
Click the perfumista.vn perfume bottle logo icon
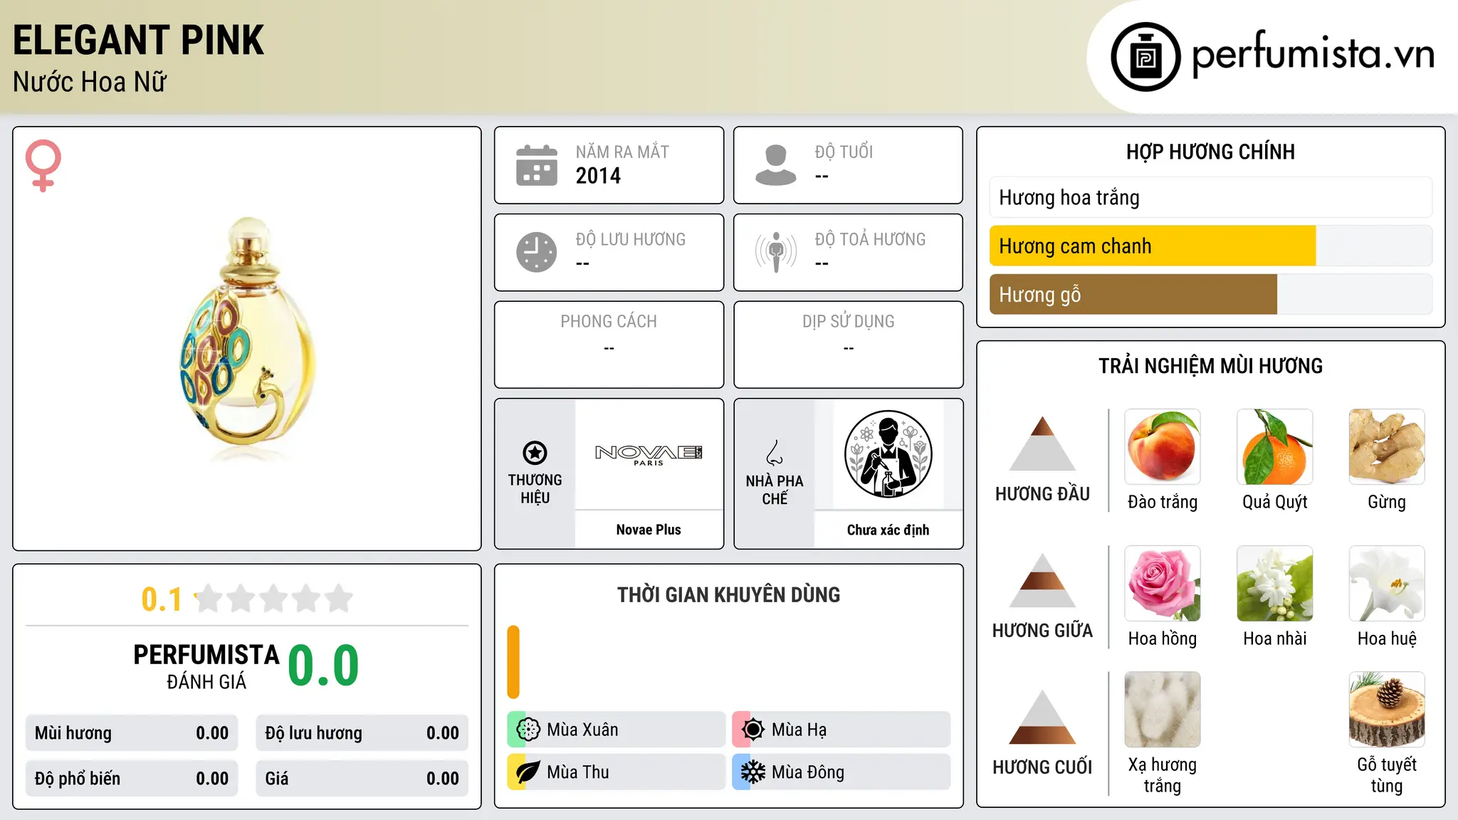[1145, 57]
